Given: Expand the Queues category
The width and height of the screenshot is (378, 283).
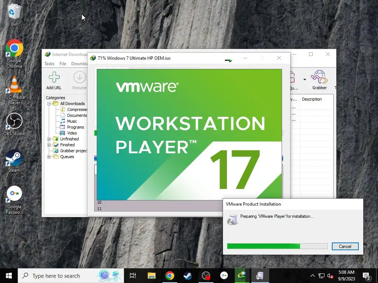Looking at the screenshot, I should [x=49, y=157].
